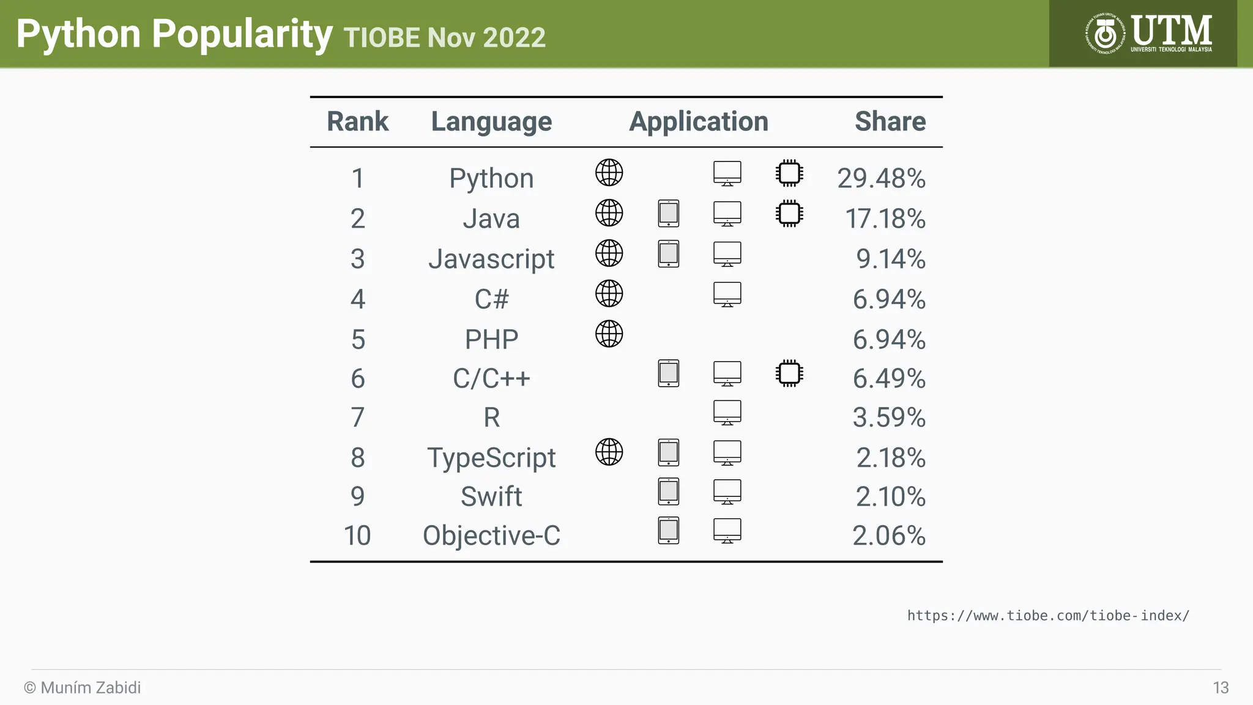The image size is (1253, 705).
Task: Select the Javascript language name
Action: (x=492, y=259)
